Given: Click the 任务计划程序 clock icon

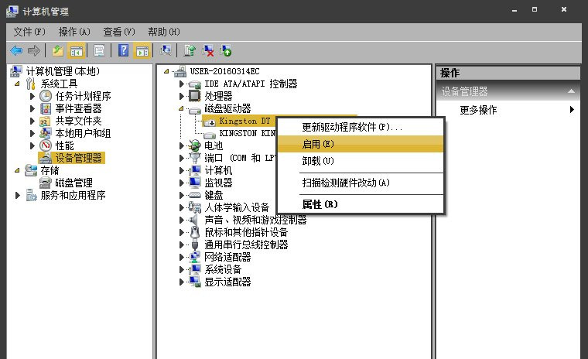Looking at the screenshot, I should coord(46,96).
